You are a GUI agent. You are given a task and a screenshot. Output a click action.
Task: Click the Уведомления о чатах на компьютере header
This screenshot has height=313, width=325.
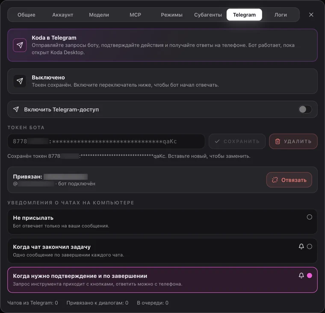[x=71, y=203]
